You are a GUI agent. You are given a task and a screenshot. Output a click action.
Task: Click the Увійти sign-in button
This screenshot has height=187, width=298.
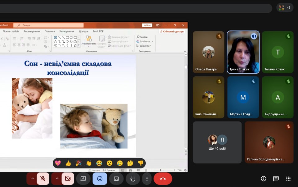[147, 25]
